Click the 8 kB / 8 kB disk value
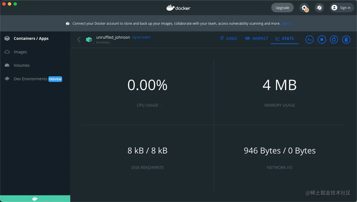Image resolution: width=357 pixels, height=202 pixels. (148, 151)
